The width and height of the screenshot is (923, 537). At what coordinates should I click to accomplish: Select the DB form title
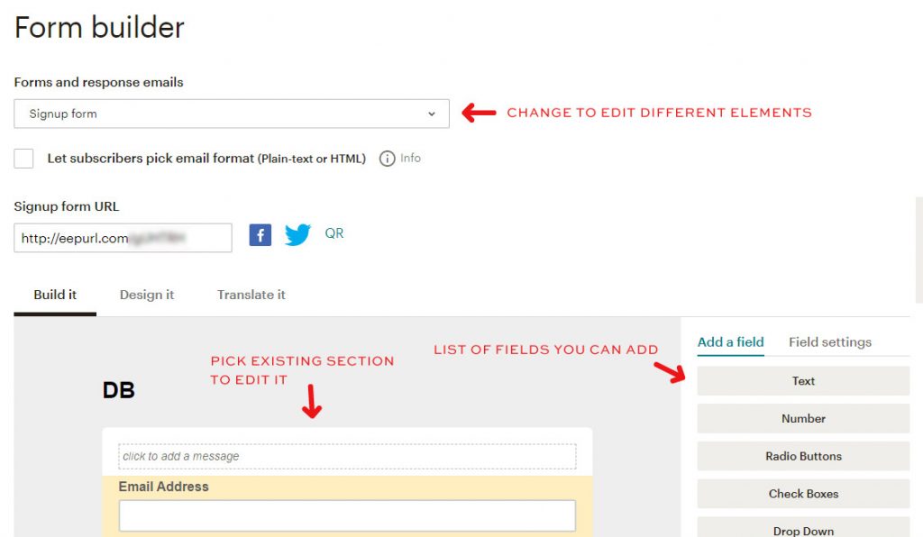(119, 391)
